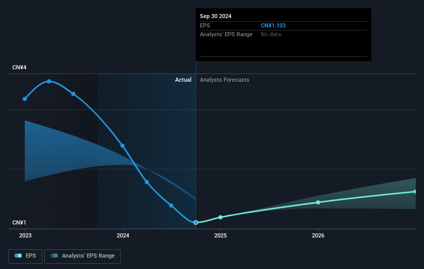Viewport: 424px width, 269px height.
Task: Click the CN¥1 y-axis label
Action: click(x=19, y=222)
